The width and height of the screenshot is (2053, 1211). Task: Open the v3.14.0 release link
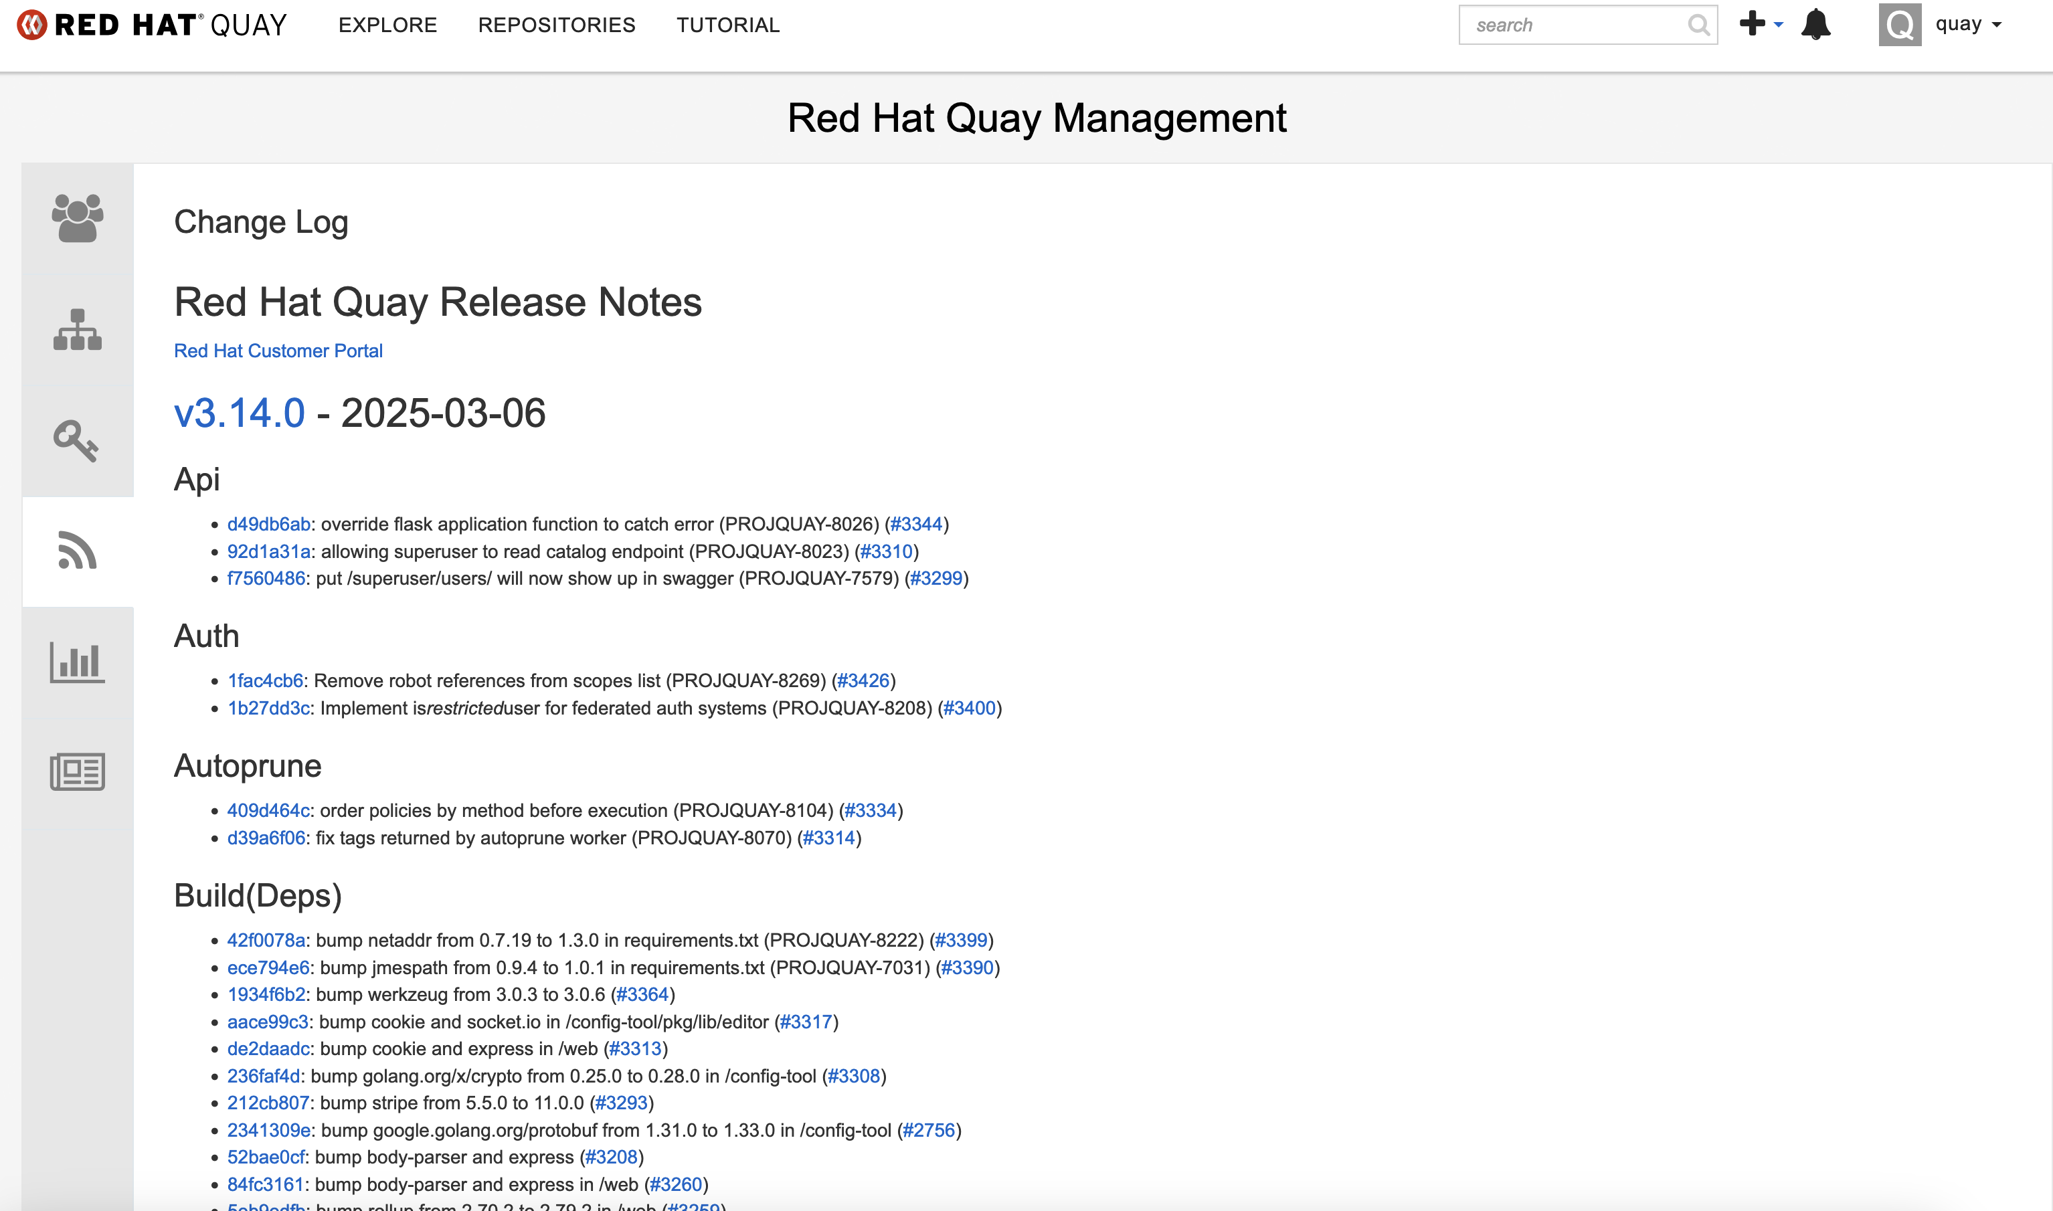239,413
